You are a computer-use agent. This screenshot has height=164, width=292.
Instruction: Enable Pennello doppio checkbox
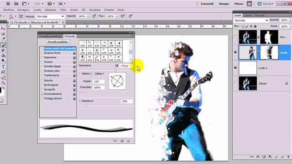[x=42, y=67]
